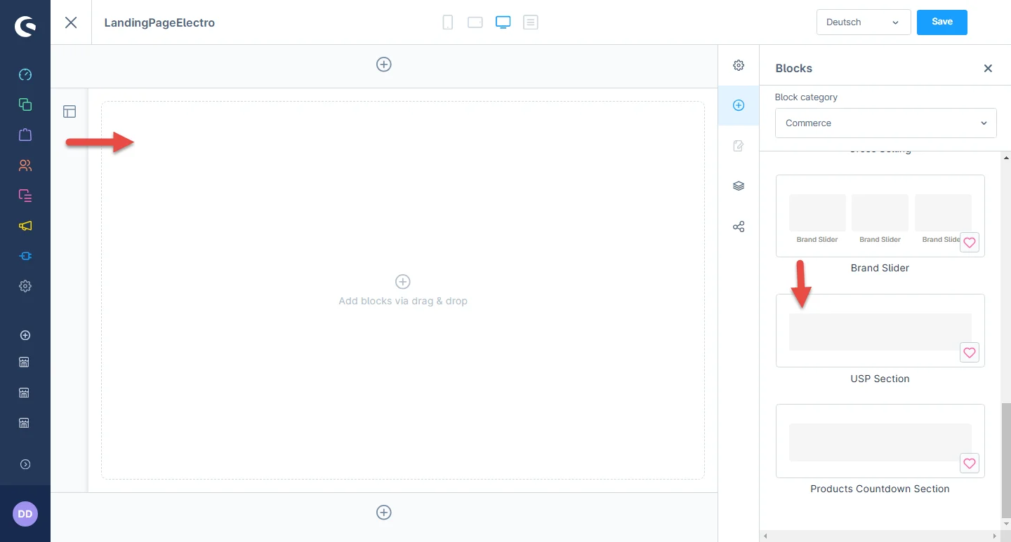
Task: Expand the Block category Commerce dropdown
Action: 885,123
